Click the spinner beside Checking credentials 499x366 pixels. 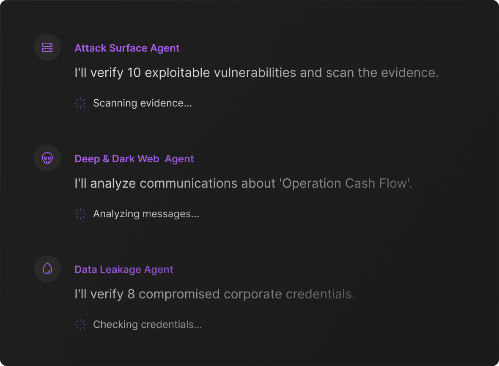tap(80, 325)
